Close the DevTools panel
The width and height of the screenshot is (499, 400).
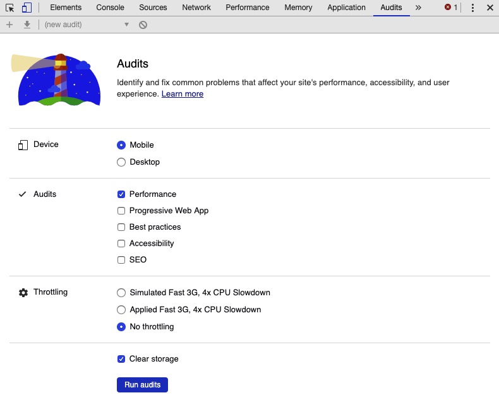(x=490, y=8)
